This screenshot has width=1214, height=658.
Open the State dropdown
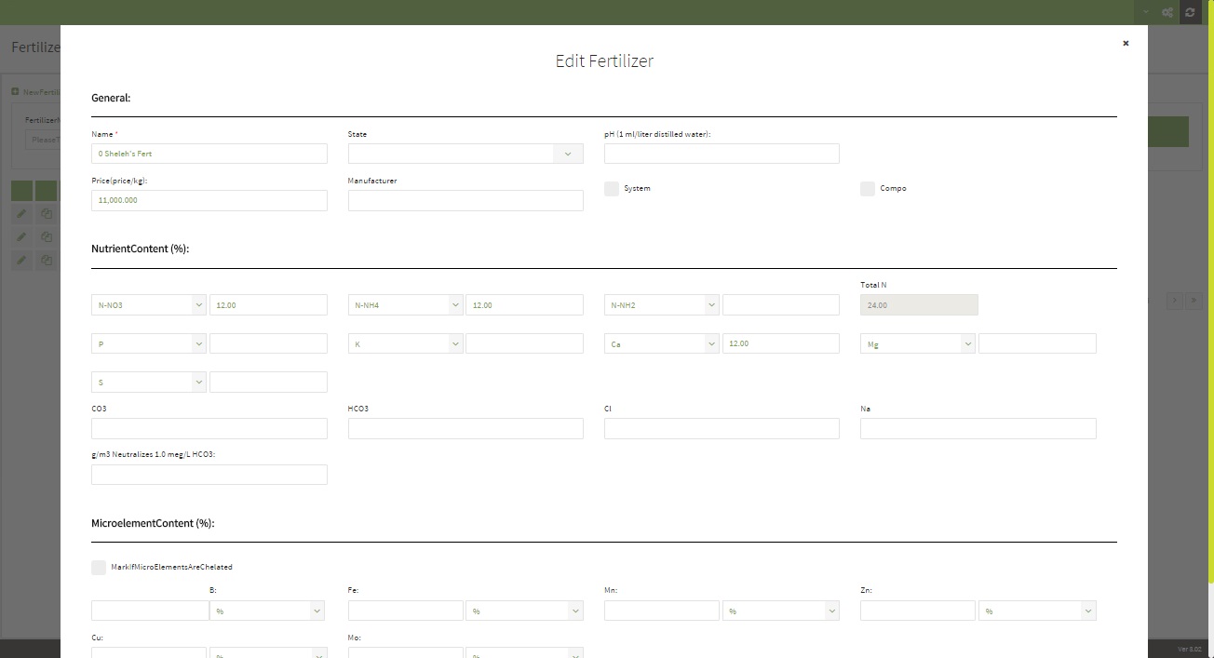[x=465, y=154]
